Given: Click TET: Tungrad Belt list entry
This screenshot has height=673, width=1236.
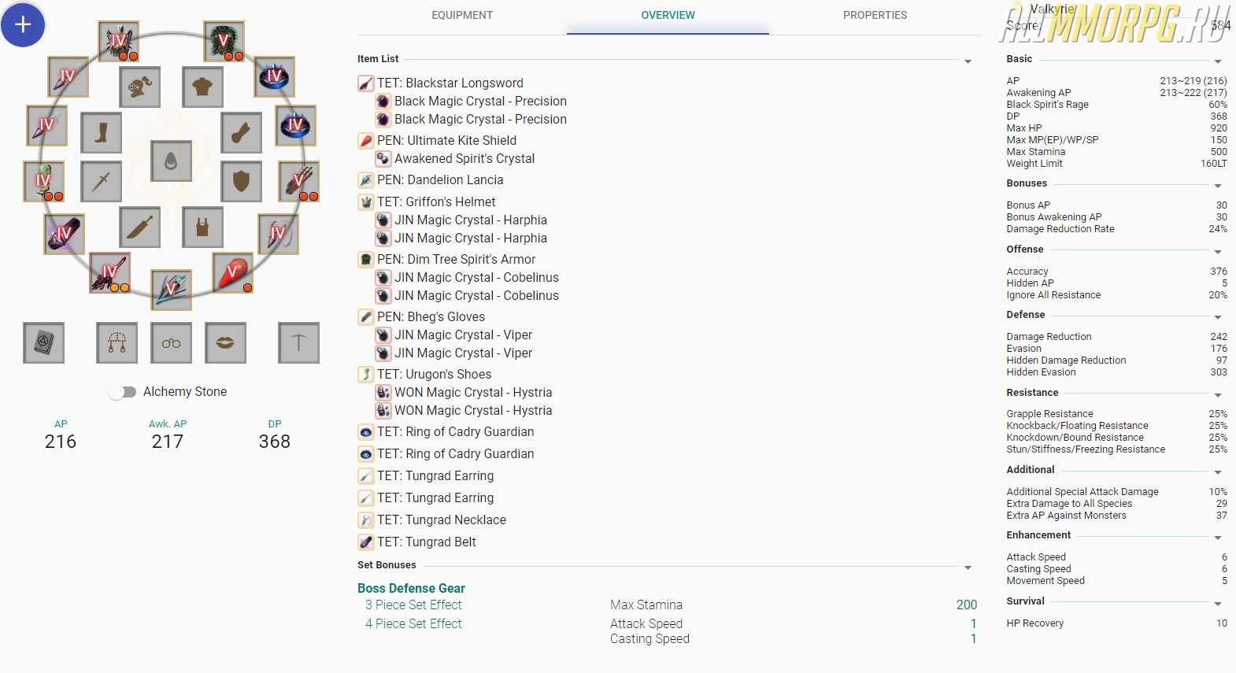Looking at the screenshot, I should (x=426, y=542).
